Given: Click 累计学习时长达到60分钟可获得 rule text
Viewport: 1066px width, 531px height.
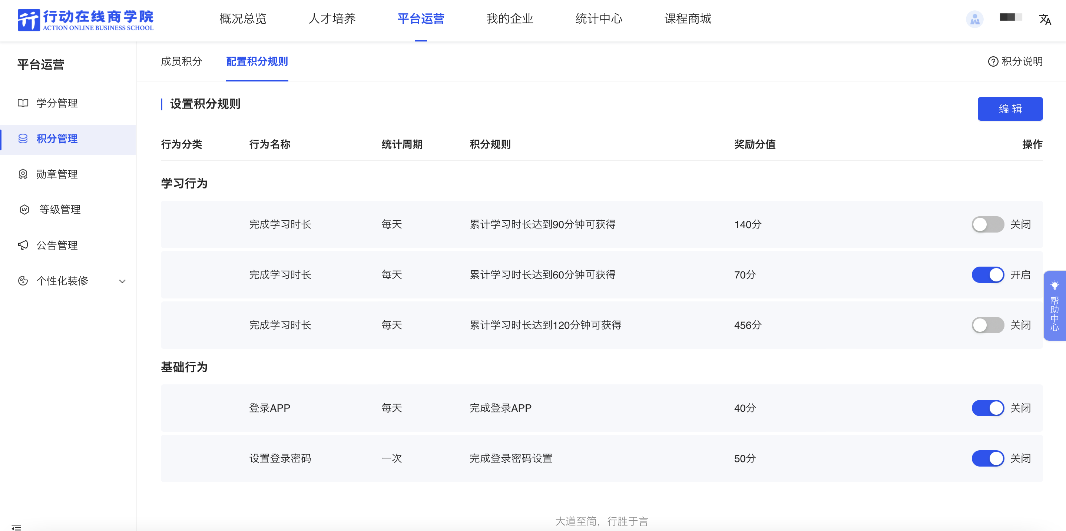Looking at the screenshot, I should [x=542, y=275].
